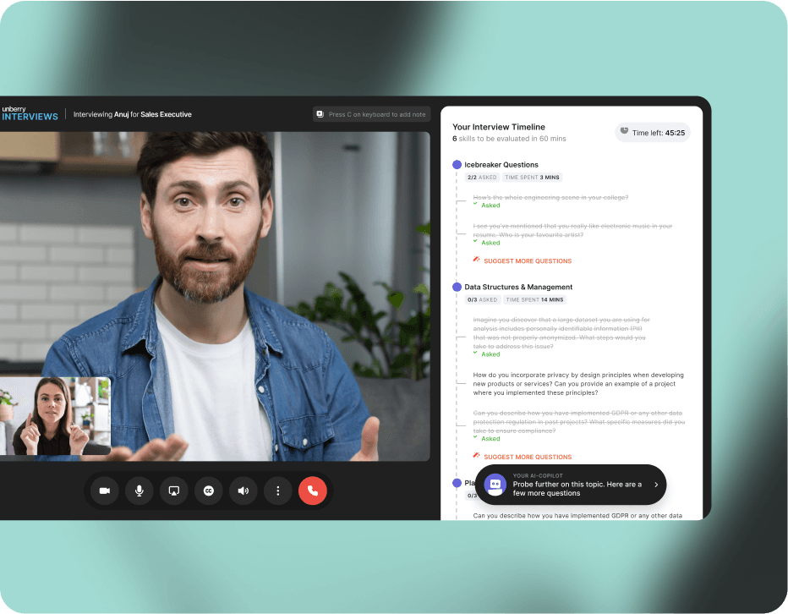Screen dimensions: 788x614
Task: Click the timer icon beside Time left
Action: [x=624, y=131]
